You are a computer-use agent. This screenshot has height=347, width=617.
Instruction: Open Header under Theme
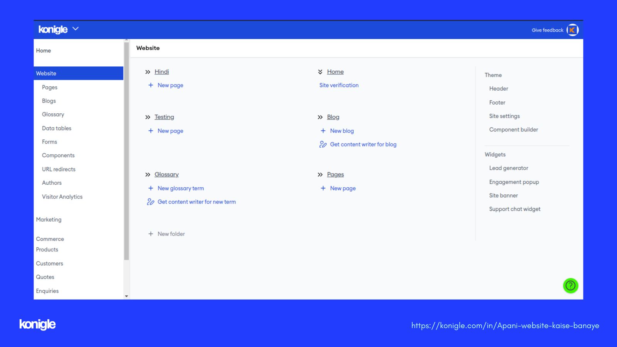tap(499, 88)
